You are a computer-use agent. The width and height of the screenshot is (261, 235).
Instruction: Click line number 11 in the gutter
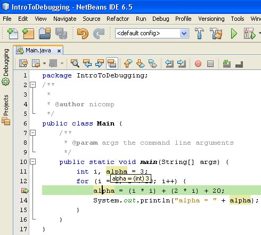coord(23,171)
